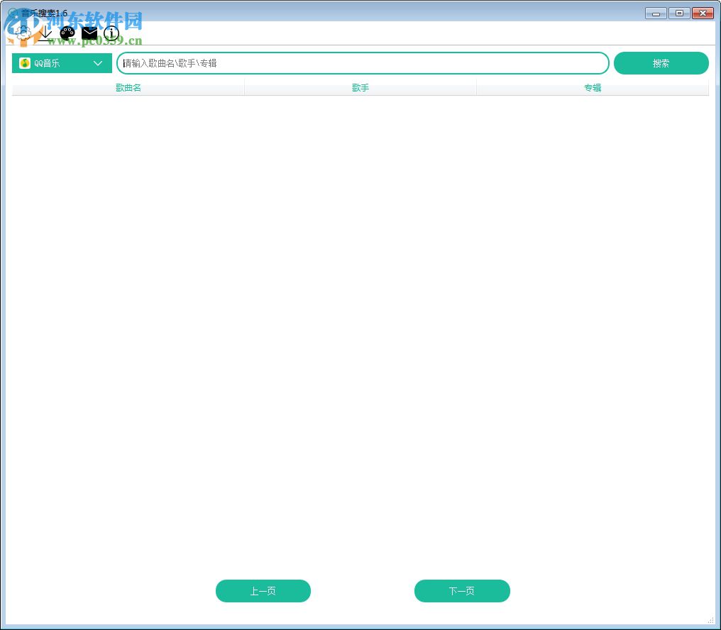Viewport: 721px width, 630px height.
Task: Open the download manager arrow icon
Action: coord(45,33)
